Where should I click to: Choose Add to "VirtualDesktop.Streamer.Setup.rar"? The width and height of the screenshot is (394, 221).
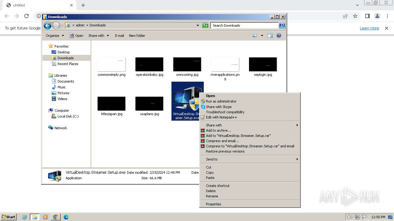250,136
